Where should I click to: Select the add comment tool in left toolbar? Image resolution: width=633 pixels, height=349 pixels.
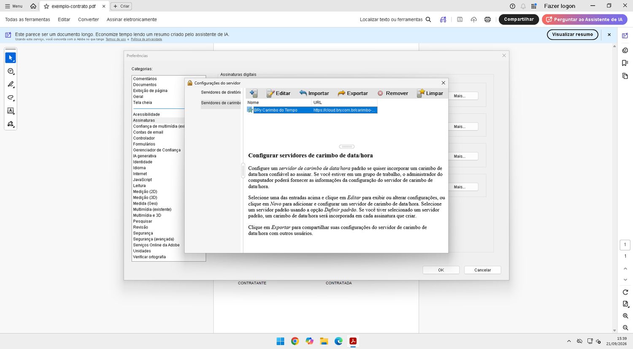coord(11,71)
